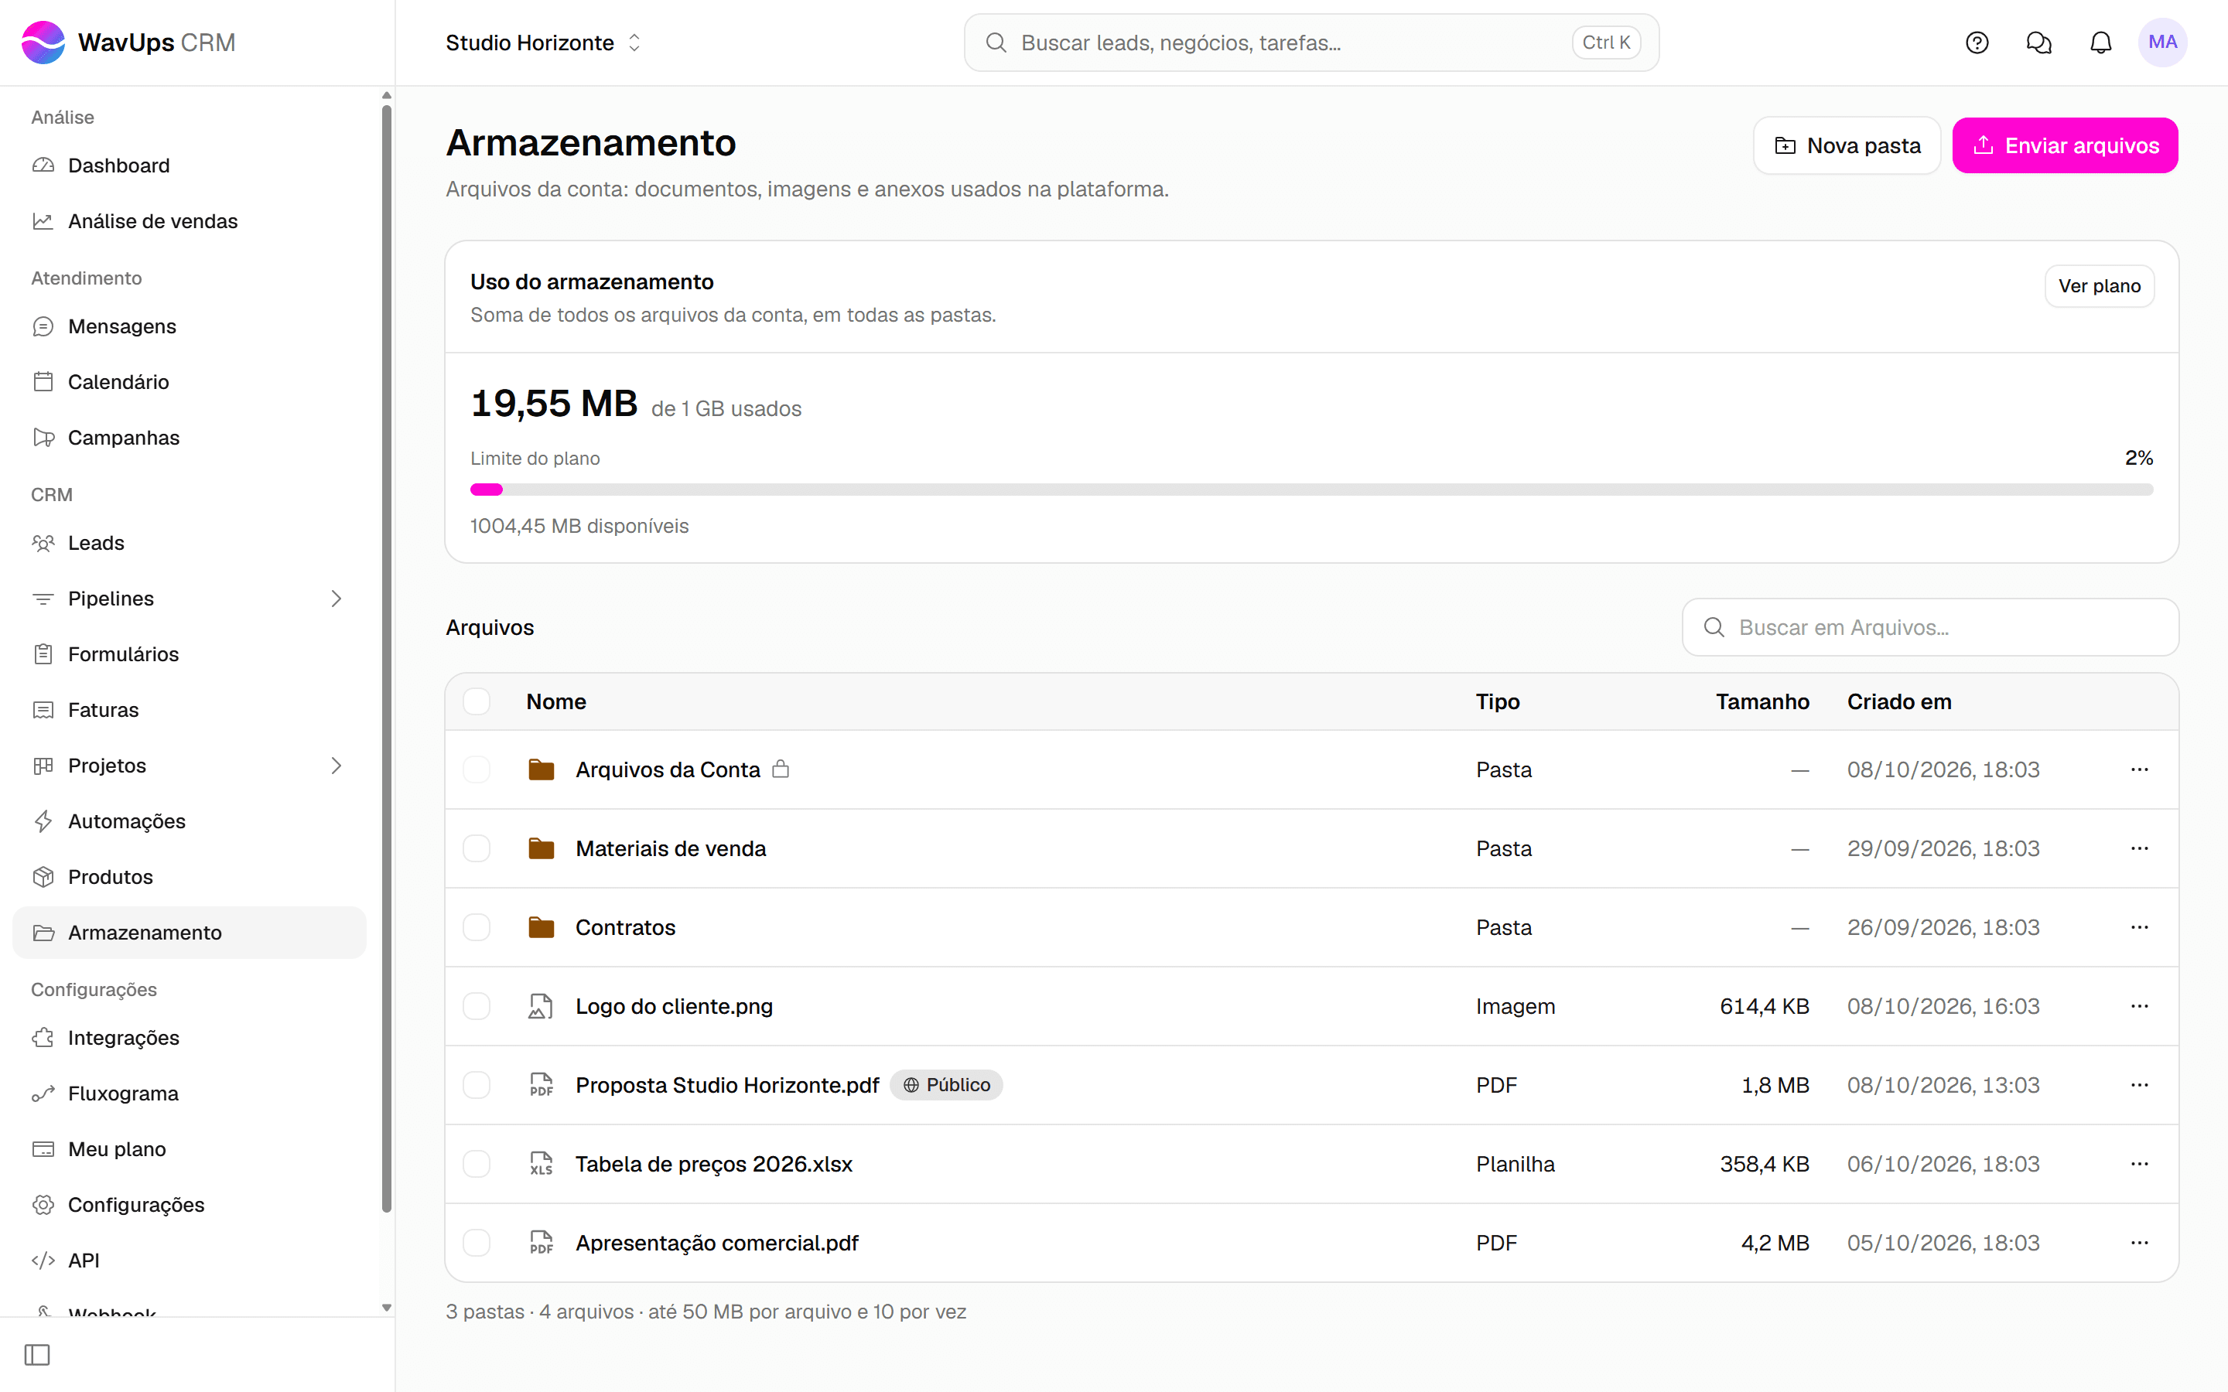Click the Ver plano button
This screenshot has height=1392, width=2228.
click(2099, 286)
